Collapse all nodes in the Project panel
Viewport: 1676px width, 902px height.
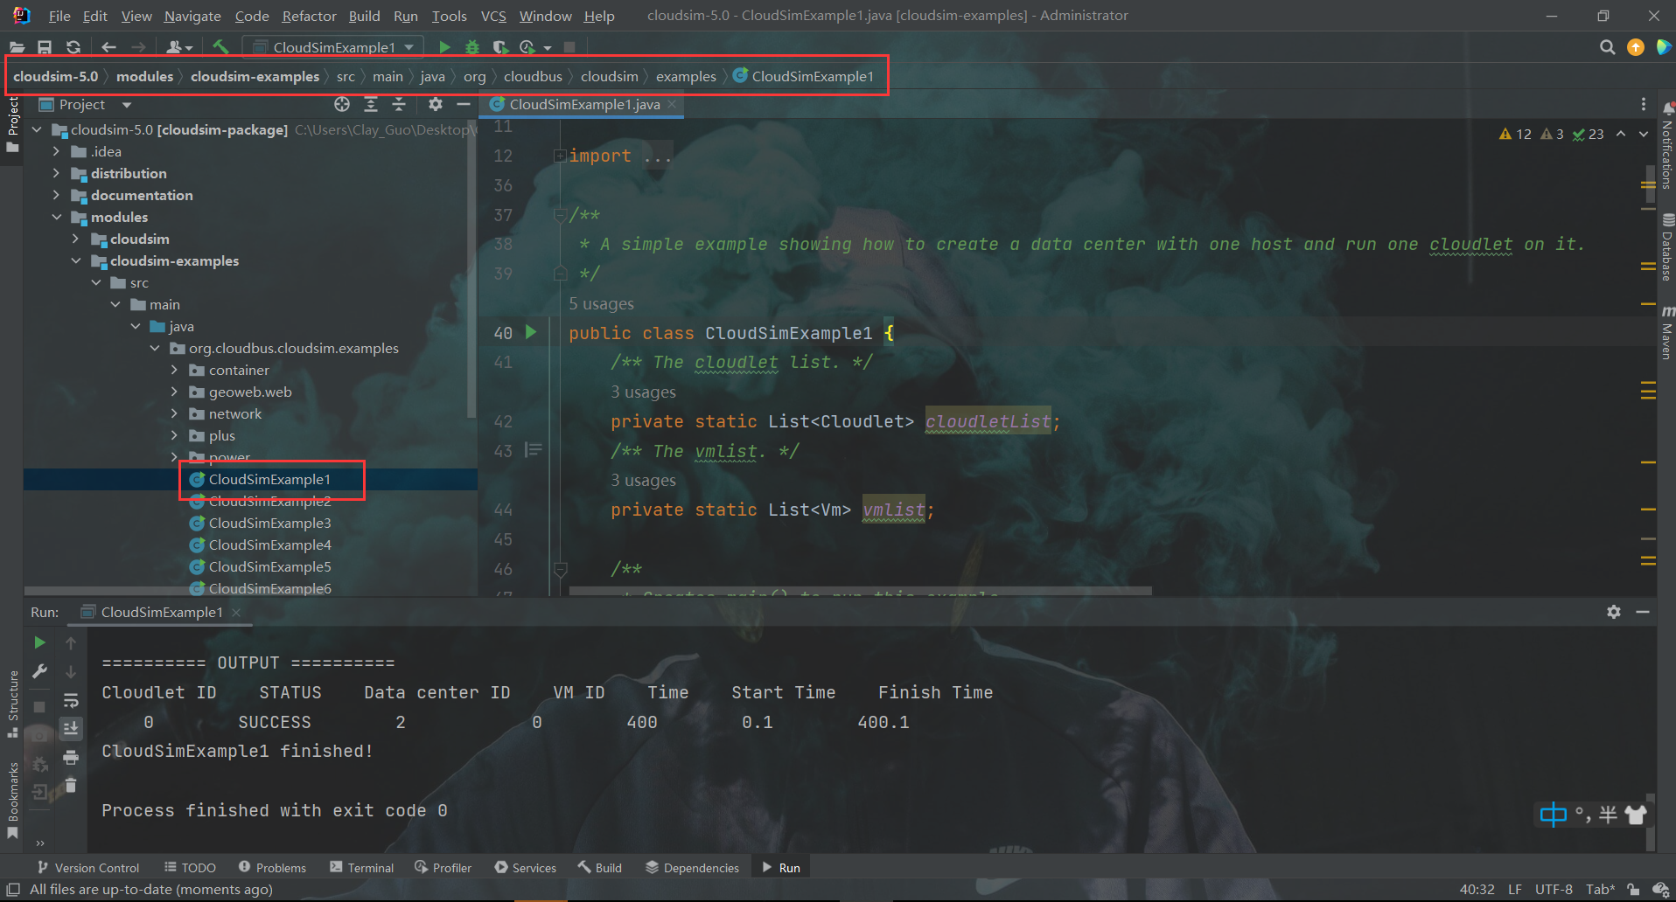click(x=399, y=105)
